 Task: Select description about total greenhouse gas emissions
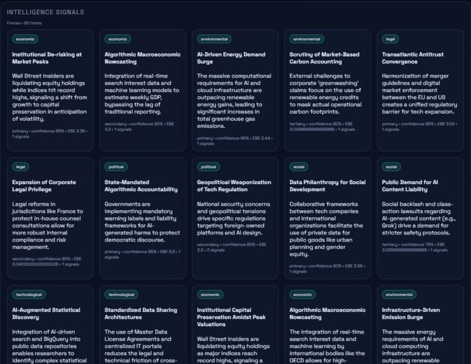tap(234, 101)
